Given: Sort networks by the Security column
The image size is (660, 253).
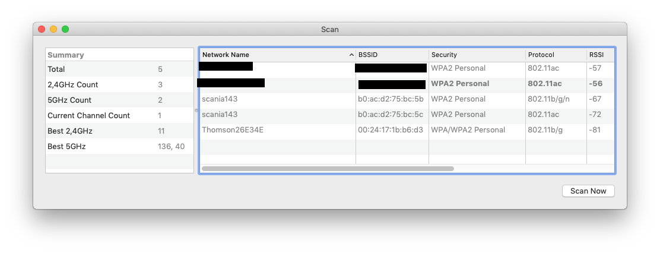Looking at the screenshot, I should (x=477, y=55).
